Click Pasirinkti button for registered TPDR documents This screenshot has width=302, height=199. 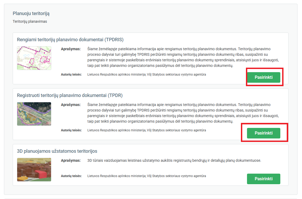point(263,133)
